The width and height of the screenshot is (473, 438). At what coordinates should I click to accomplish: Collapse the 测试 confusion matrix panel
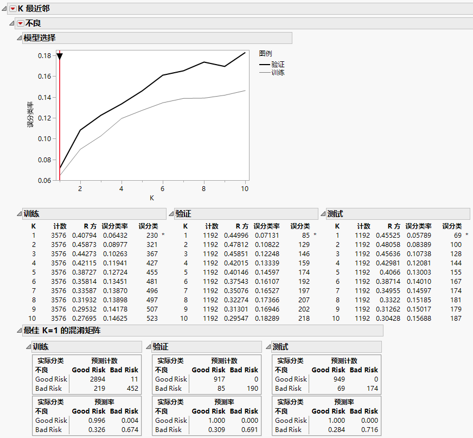pyautogui.click(x=267, y=347)
